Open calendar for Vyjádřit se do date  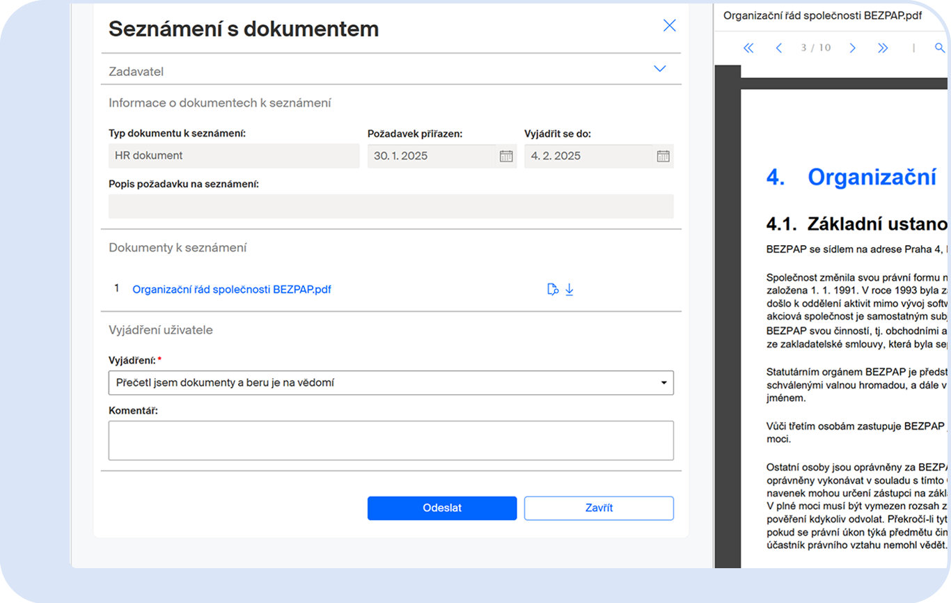click(x=663, y=156)
